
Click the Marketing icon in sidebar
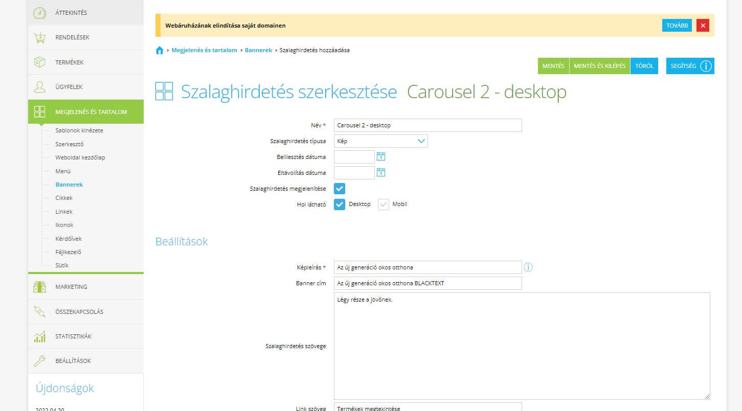coord(39,287)
